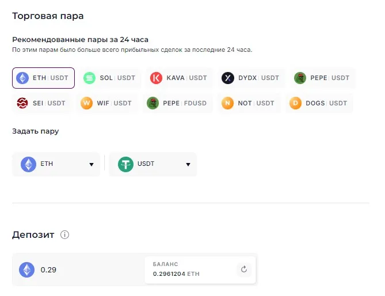385x296 pixels.
Task: Refresh the ETH balance
Action: (243, 269)
